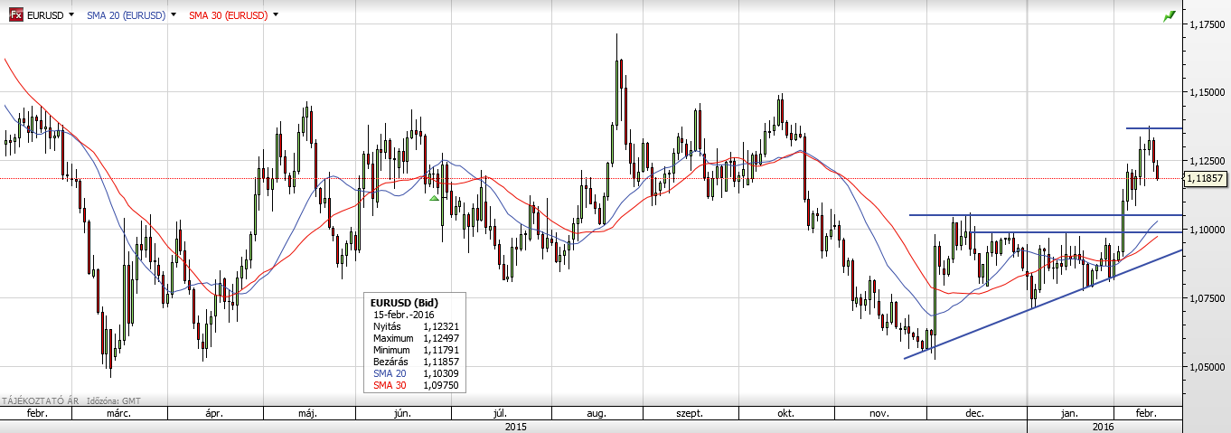
Task: Click the date '15-febr.-2016' in tooltip
Action: tap(404, 314)
